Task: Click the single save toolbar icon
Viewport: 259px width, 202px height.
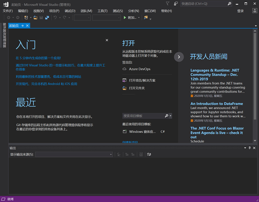Action: [41, 18]
